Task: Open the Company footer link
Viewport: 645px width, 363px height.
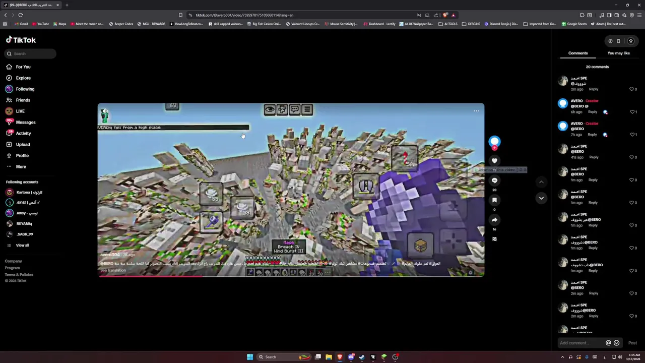Action: point(14,261)
